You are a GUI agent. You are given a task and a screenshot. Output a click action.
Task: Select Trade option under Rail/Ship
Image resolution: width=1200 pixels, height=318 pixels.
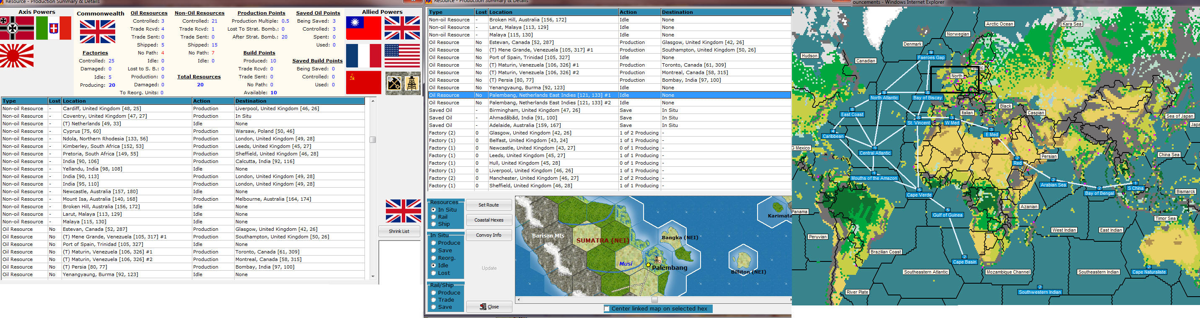[x=434, y=300]
